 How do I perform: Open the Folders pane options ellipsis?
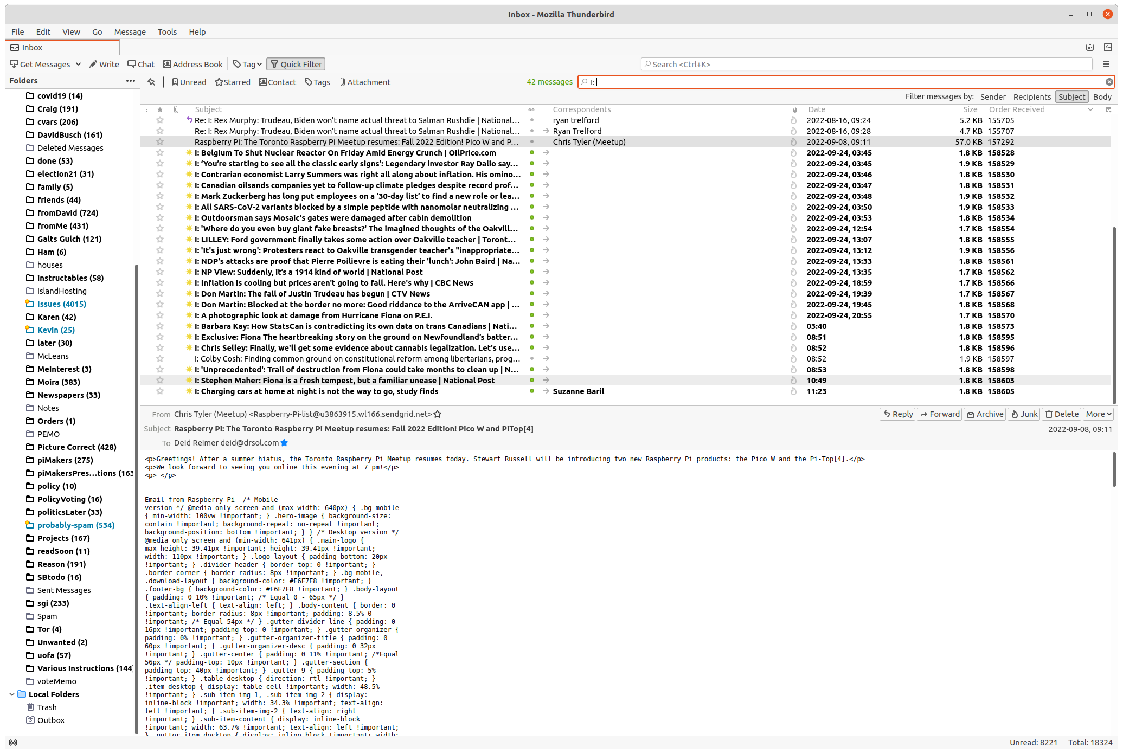[130, 81]
